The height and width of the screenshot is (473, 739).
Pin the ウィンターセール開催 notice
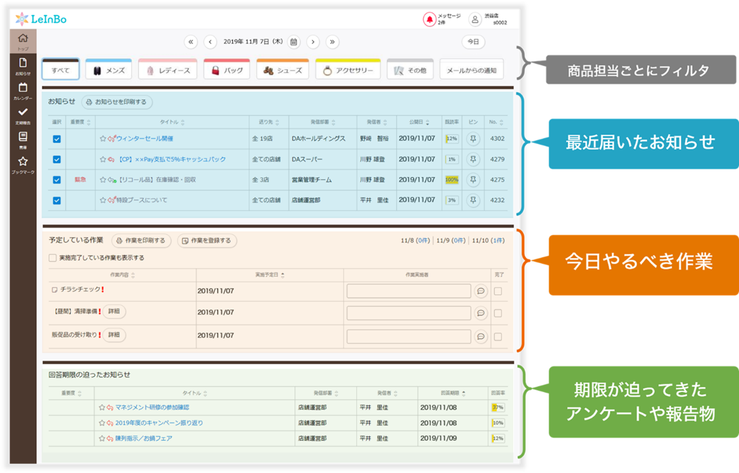[x=473, y=139]
